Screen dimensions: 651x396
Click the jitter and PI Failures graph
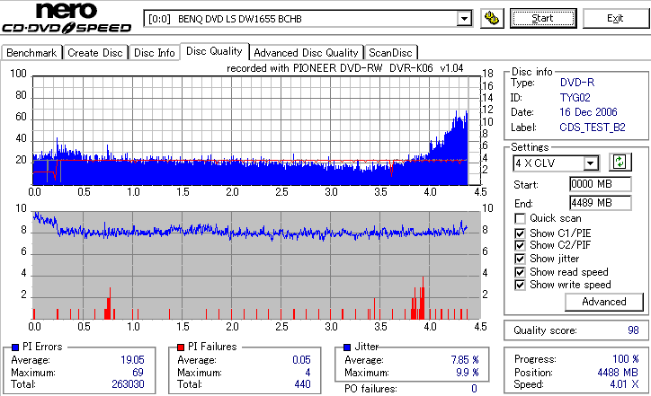coord(256,266)
